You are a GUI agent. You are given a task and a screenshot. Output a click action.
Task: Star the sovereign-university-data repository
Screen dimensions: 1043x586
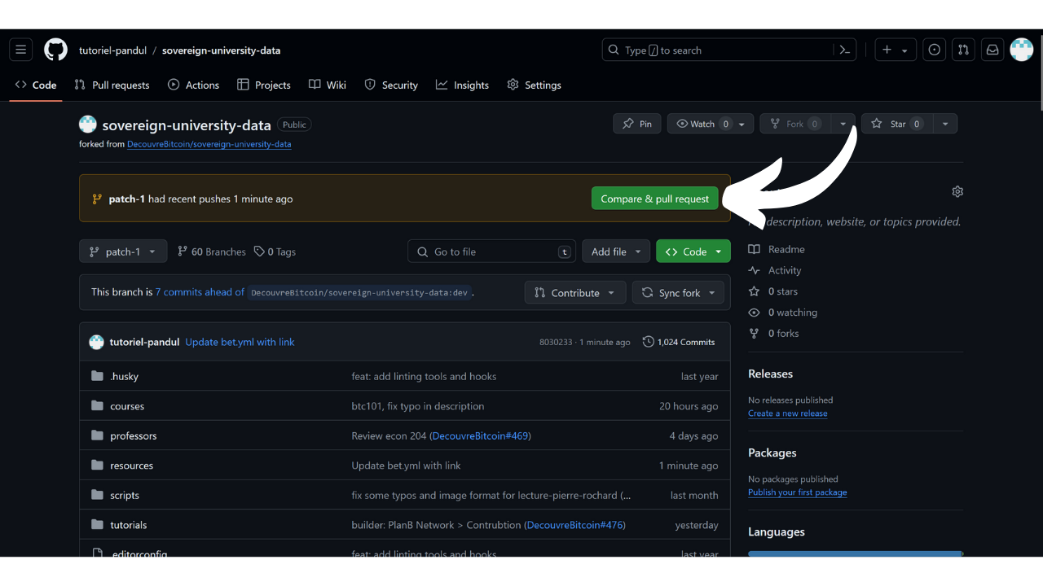tap(896, 124)
